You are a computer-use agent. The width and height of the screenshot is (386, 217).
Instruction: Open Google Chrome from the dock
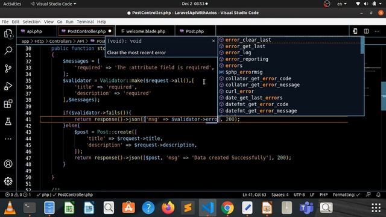click(227, 208)
